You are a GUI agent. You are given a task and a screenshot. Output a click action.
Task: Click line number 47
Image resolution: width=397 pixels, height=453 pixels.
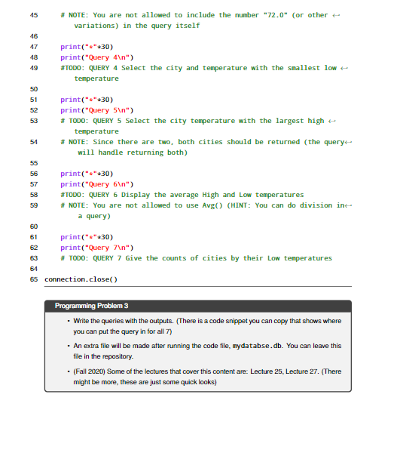coord(34,47)
